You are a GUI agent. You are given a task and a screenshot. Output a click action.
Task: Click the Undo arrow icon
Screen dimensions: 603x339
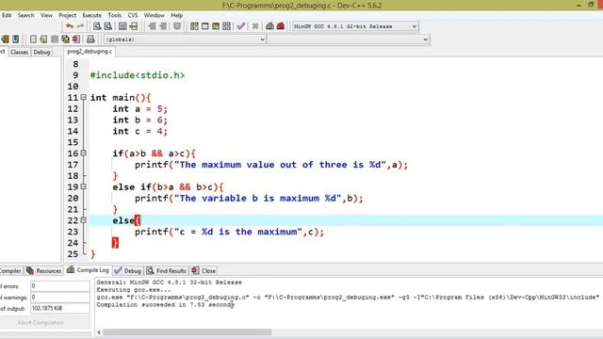[69, 26]
